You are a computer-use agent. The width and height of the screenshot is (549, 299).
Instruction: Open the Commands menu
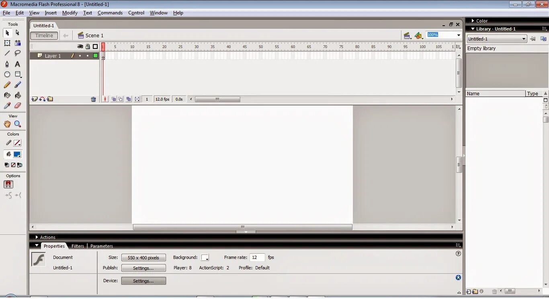(110, 13)
